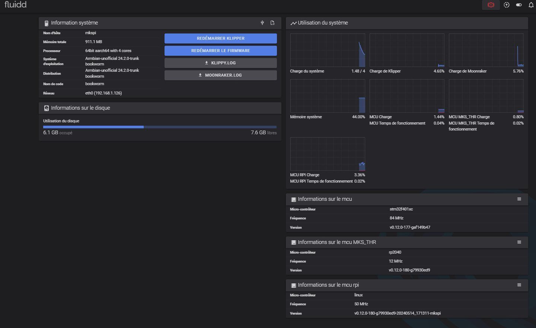Click the REDÉMARRER LE FIRMWARE button
This screenshot has height=328, width=536.
click(x=221, y=51)
